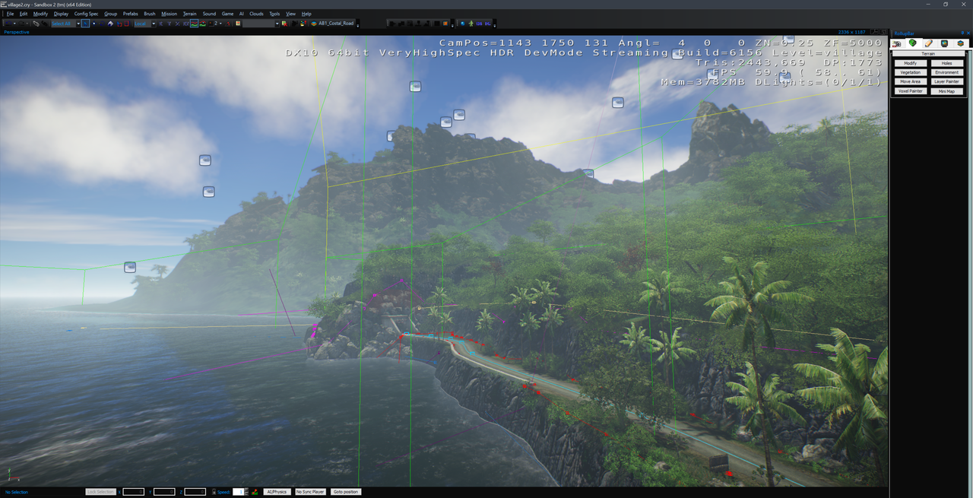This screenshot has height=498, width=973.
Task: Click the terrain collision icon beside Speed
Action: pyautogui.click(x=255, y=492)
